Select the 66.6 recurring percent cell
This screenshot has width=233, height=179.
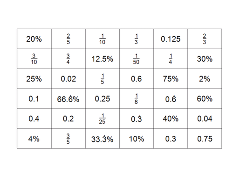point(69,99)
